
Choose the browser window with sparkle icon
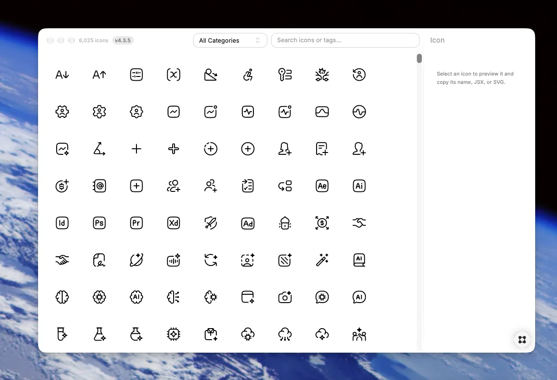pyautogui.click(x=248, y=297)
